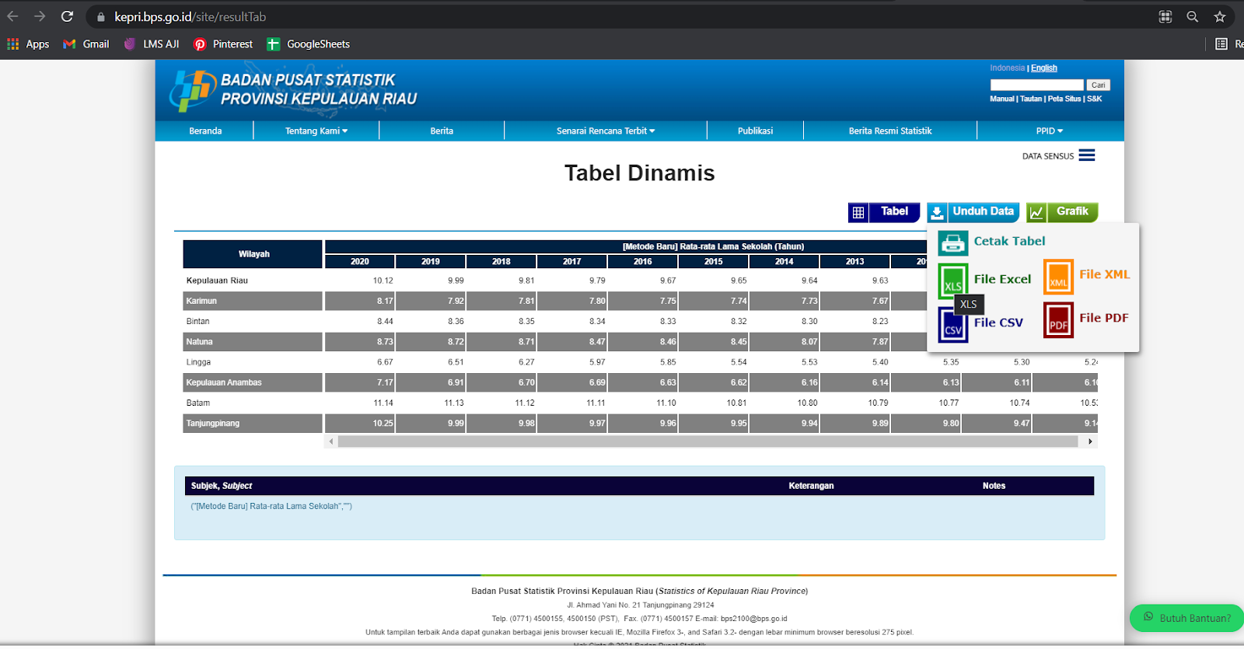Viewport: 1244px width, 649px height.
Task: Expand the Tentang Kami dropdown menu
Action: coord(316,131)
